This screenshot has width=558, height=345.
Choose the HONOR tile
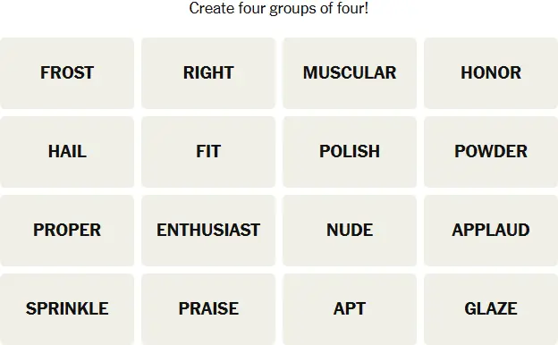coord(491,73)
